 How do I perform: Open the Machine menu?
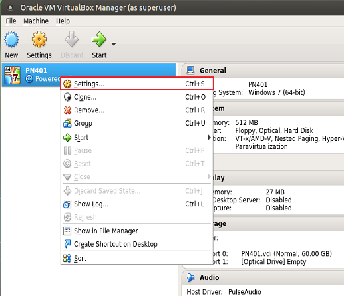pyautogui.click(x=36, y=21)
